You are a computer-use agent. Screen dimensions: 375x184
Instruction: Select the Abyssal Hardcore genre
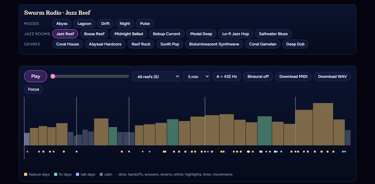[x=105, y=44]
